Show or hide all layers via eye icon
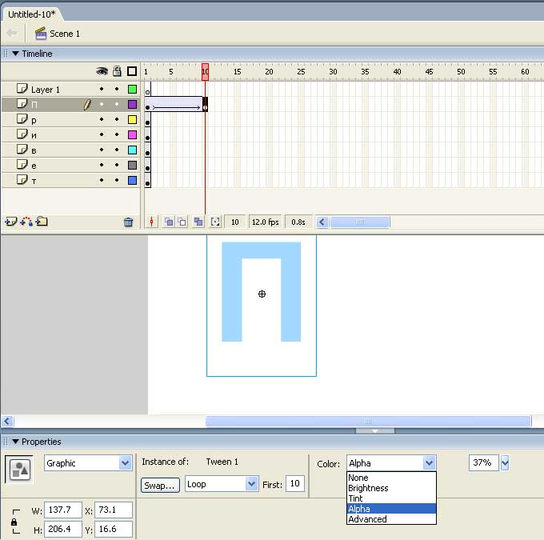The width and height of the screenshot is (544, 540). 102,71
